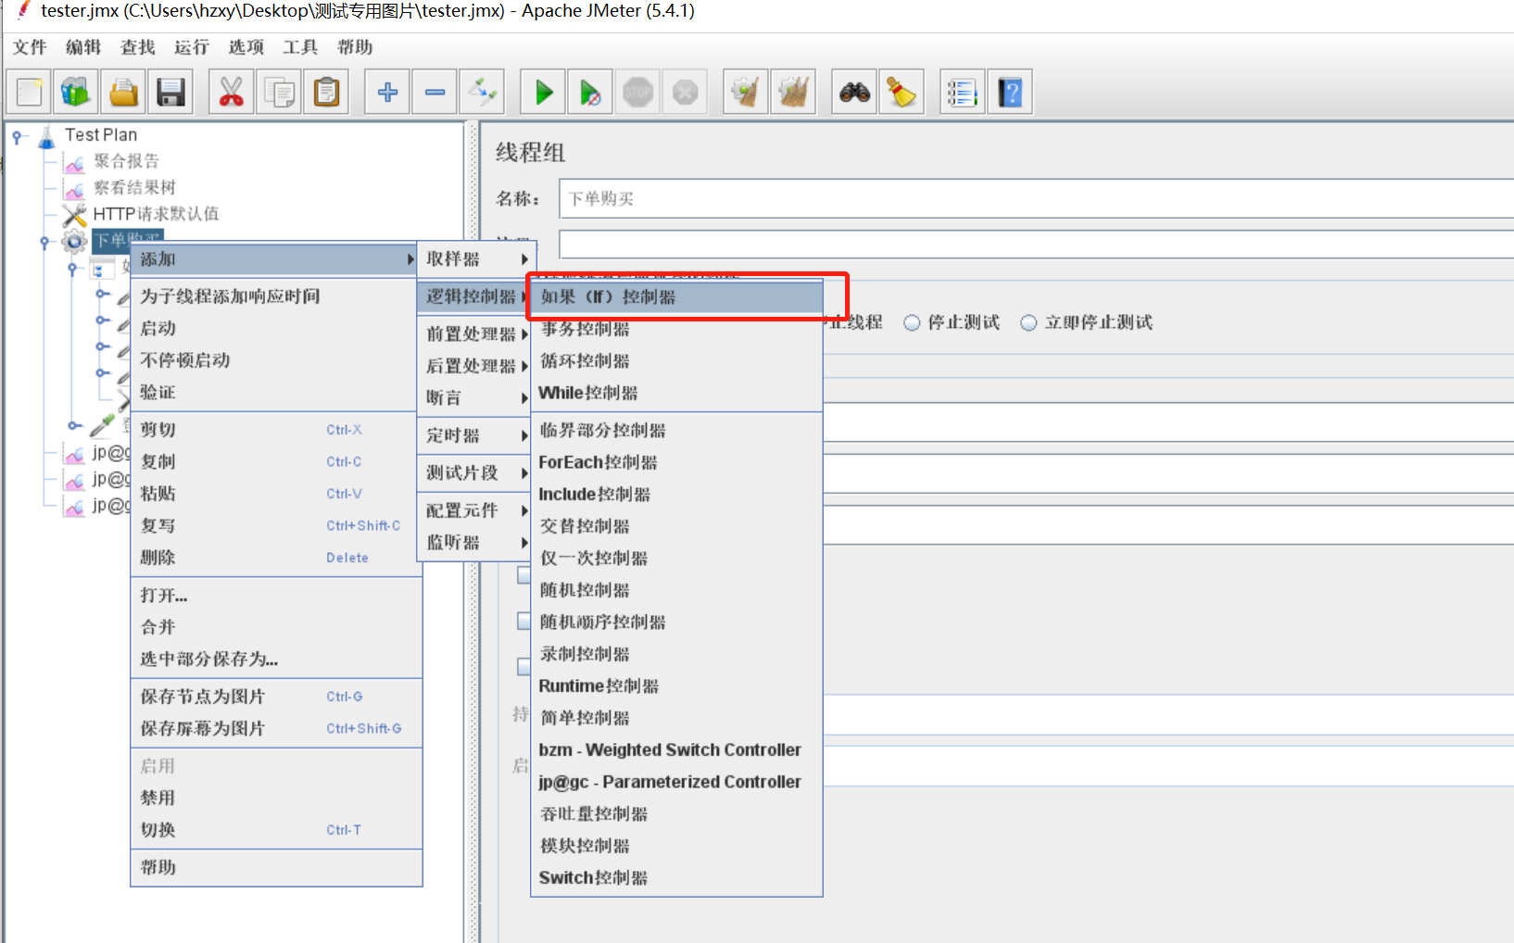Click the Paste clipboard toolbar icon

(326, 92)
